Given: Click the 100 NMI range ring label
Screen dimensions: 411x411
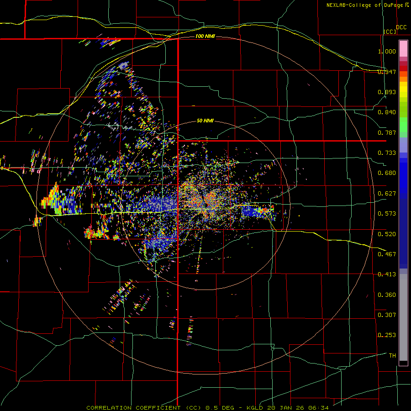Looking at the screenshot, I should click(205, 36).
